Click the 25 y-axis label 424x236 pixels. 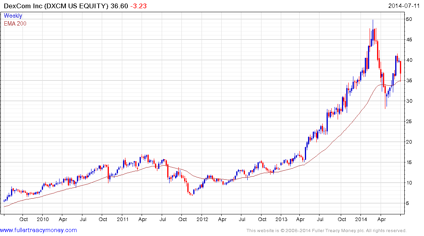point(409,122)
